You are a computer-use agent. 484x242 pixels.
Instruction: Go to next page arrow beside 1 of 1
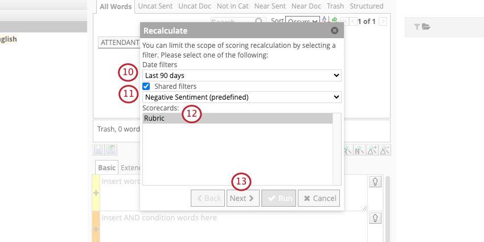click(x=383, y=21)
